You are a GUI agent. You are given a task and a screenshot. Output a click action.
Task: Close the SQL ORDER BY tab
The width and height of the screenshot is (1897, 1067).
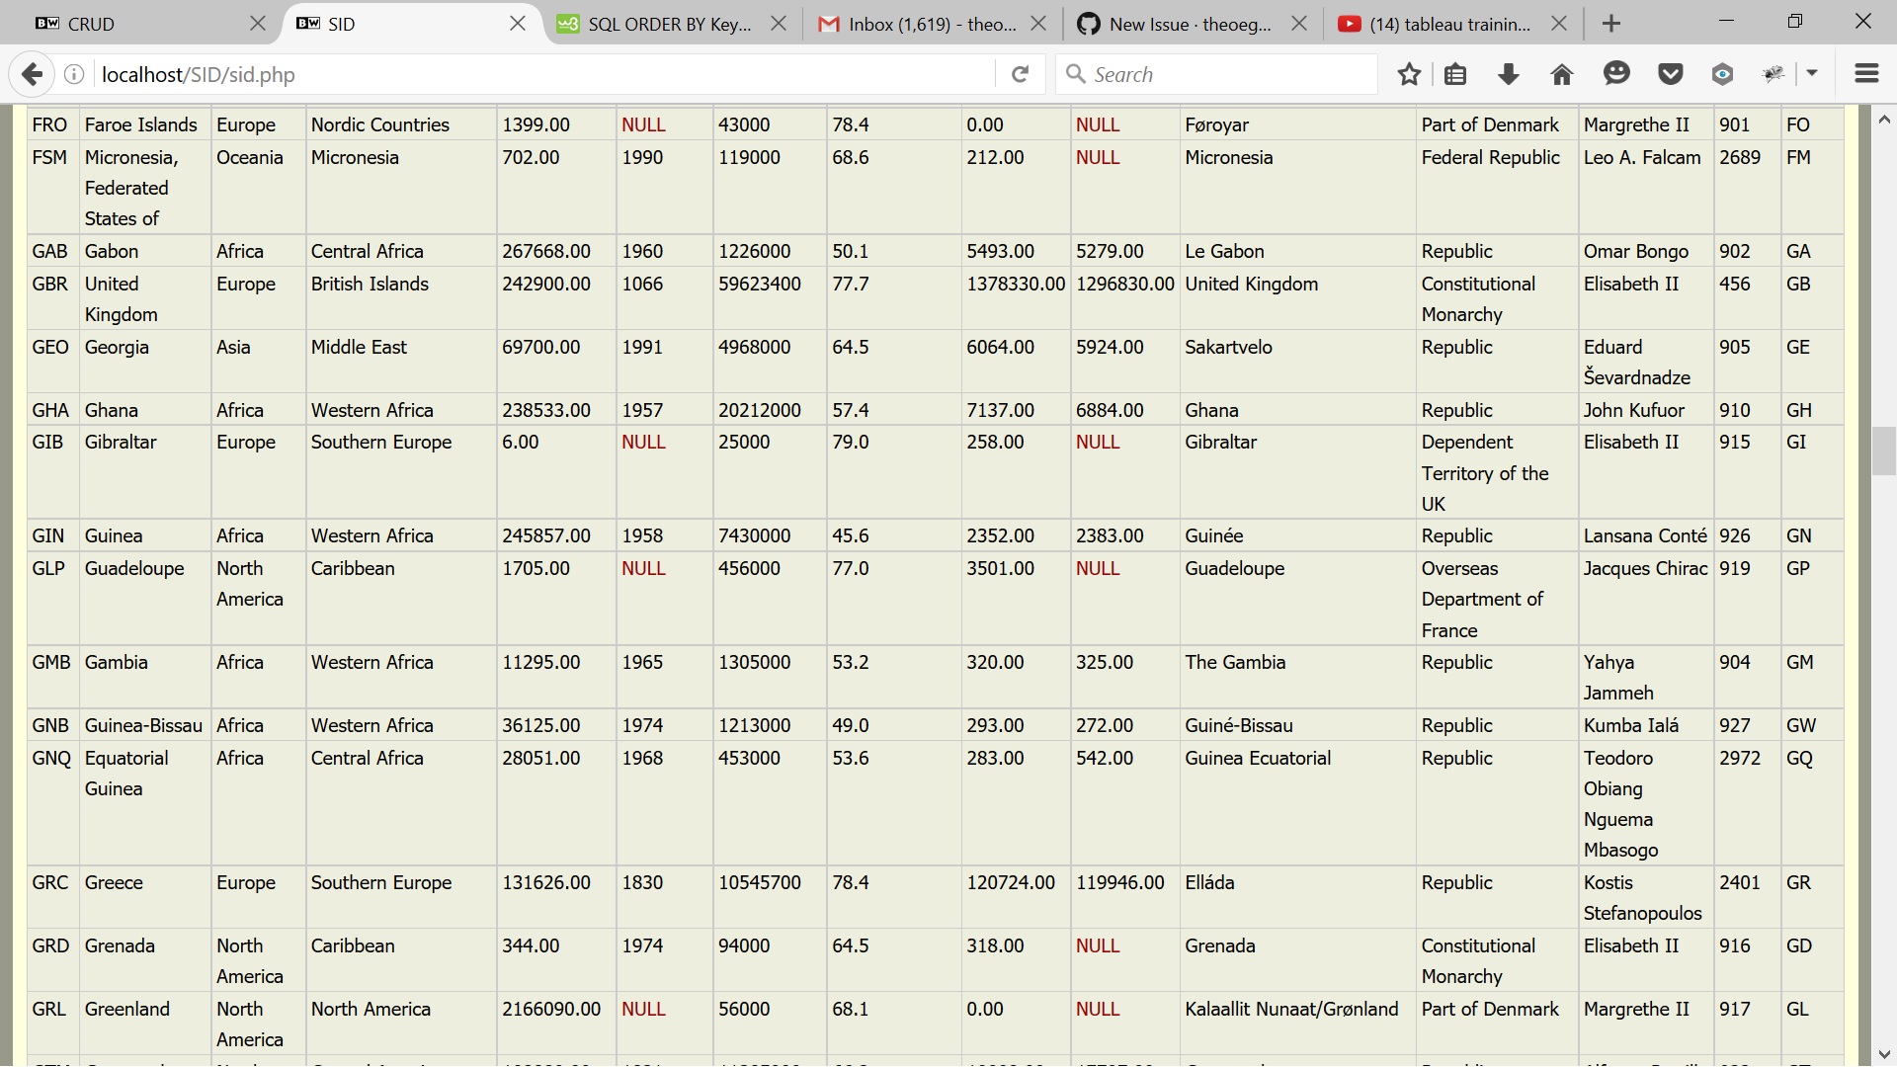(x=779, y=23)
